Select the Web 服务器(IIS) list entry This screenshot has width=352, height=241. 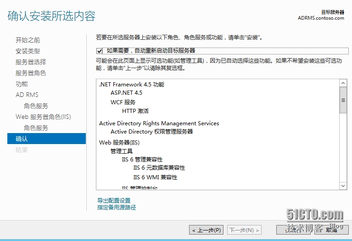point(119,143)
